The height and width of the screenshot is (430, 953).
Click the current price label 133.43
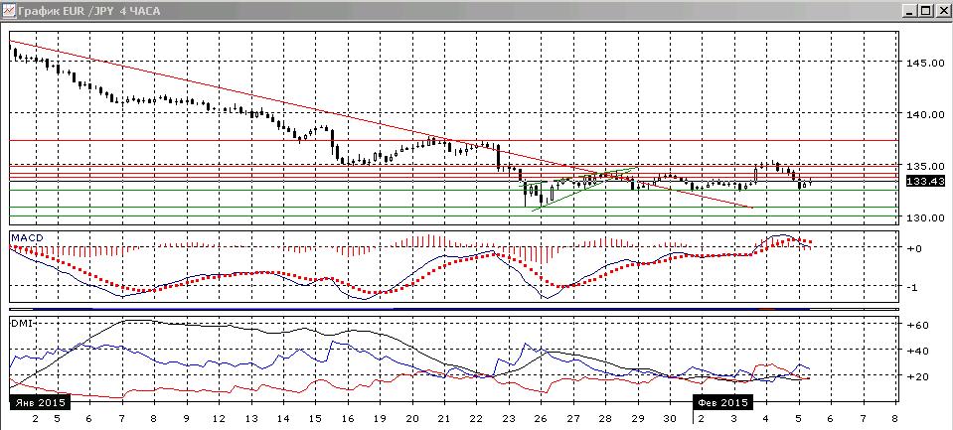[x=925, y=182]
